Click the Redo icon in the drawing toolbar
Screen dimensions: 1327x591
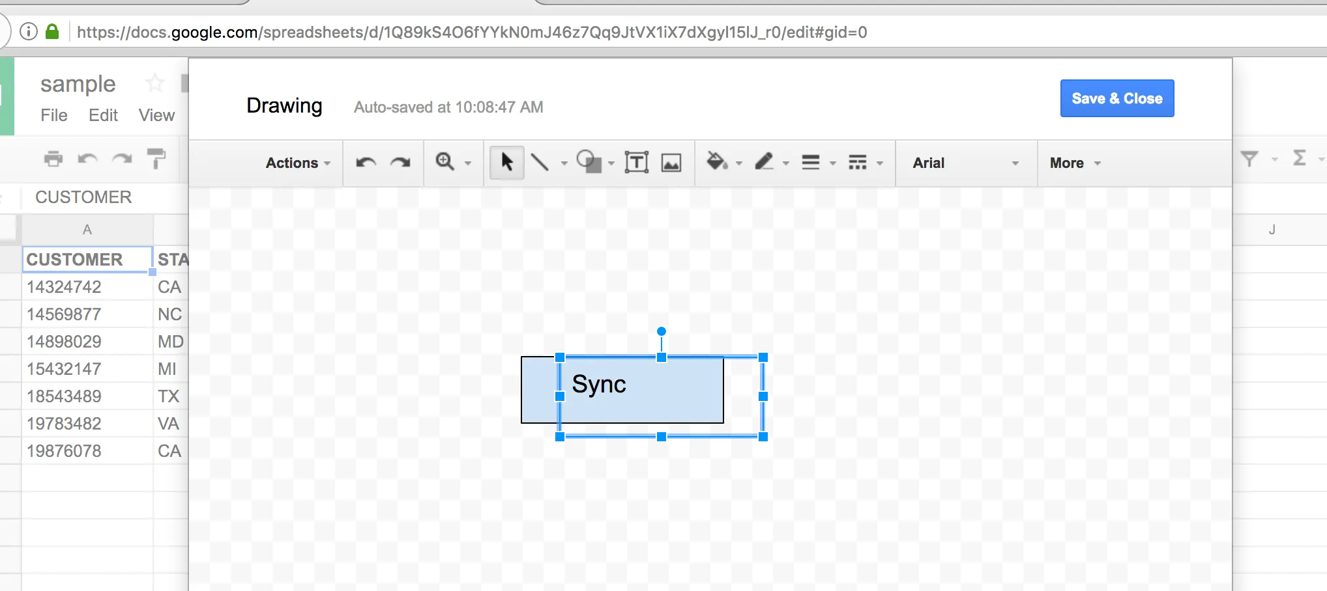coord(398,163)
